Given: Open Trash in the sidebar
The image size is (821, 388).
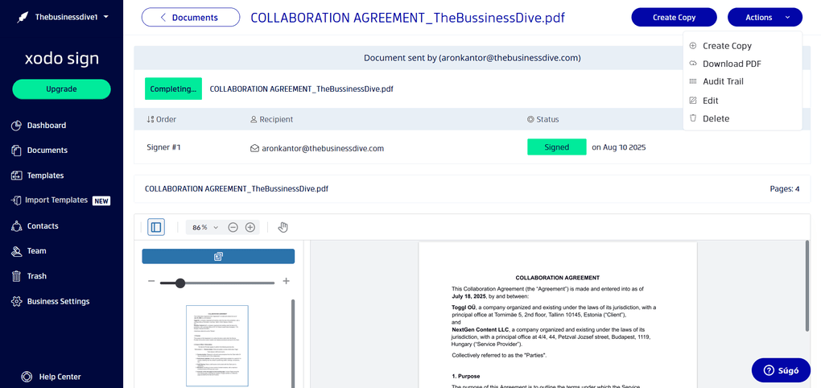Looking at the screenshot, I should [37, 276].
